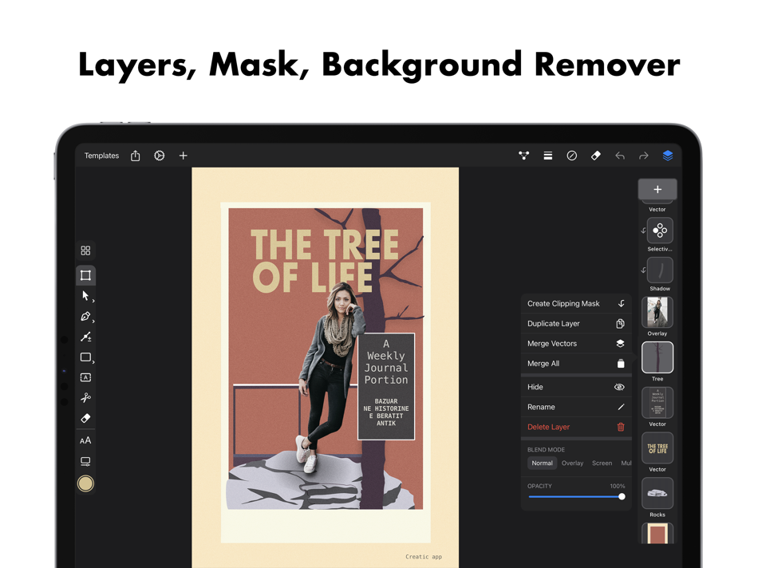Open the document settings gear icon
This screenshot has height=568, width=758.
[159, 156]
